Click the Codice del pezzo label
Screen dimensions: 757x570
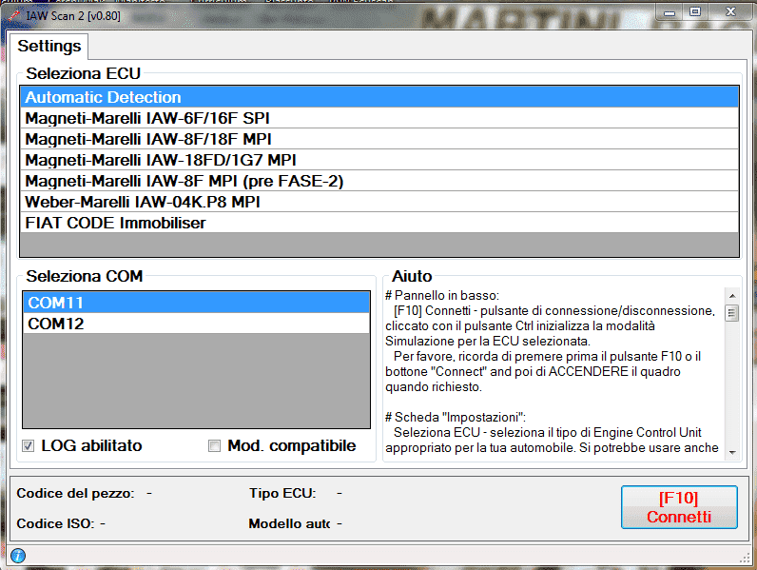[75, 493]
